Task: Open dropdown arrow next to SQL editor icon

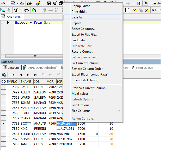Action: pos(17,3)
